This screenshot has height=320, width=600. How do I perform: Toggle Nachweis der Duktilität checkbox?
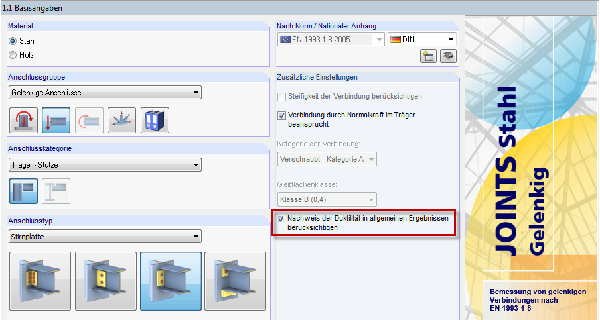tap(281, 219)
